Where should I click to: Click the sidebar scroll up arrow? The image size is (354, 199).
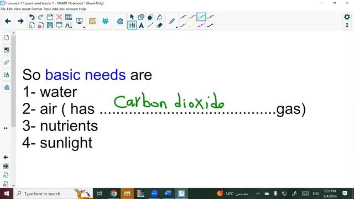pyautogui.click(x=13, y=33)
